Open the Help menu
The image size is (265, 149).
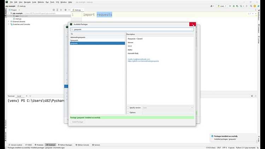click(70, 2)
